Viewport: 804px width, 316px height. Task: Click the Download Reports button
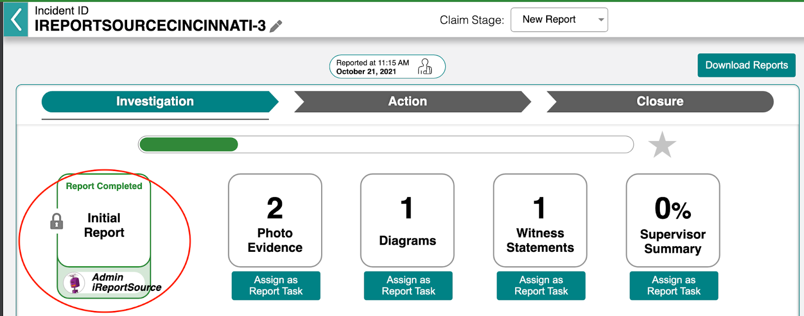click(x=747, y=65)
